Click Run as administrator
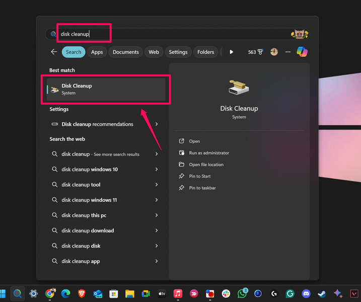 tap(208, 153)
